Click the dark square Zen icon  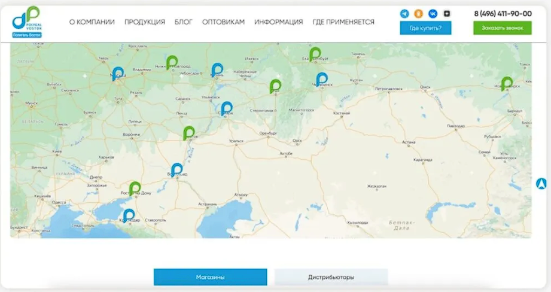pyautogui.click(x=446, y=13)
